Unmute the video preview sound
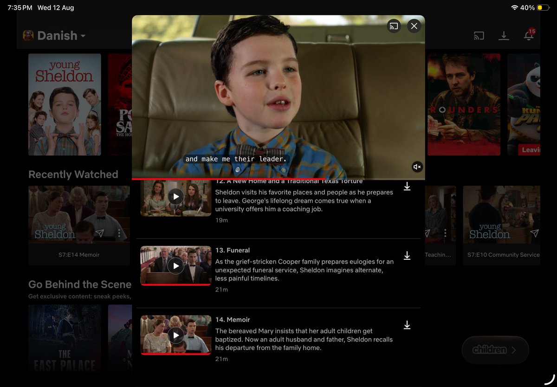Image resolution: width=557 pixels, height=387 pixels. point(417,167)
